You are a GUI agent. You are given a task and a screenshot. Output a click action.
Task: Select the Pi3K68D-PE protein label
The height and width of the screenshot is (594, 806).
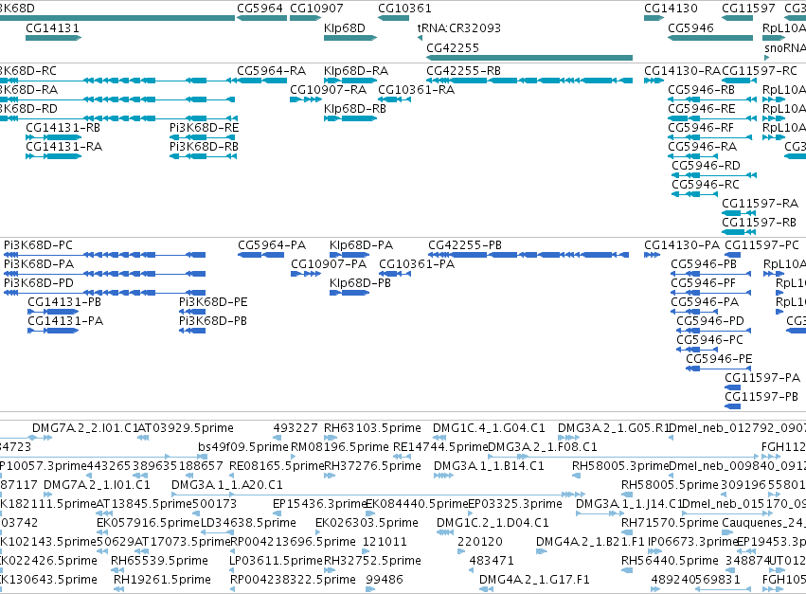(x=213, y=302)
